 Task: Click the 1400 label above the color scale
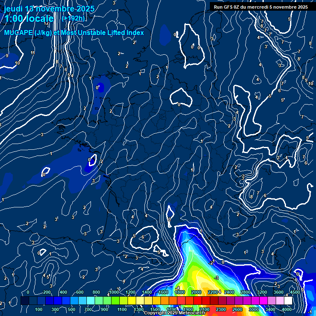(147, 292)
